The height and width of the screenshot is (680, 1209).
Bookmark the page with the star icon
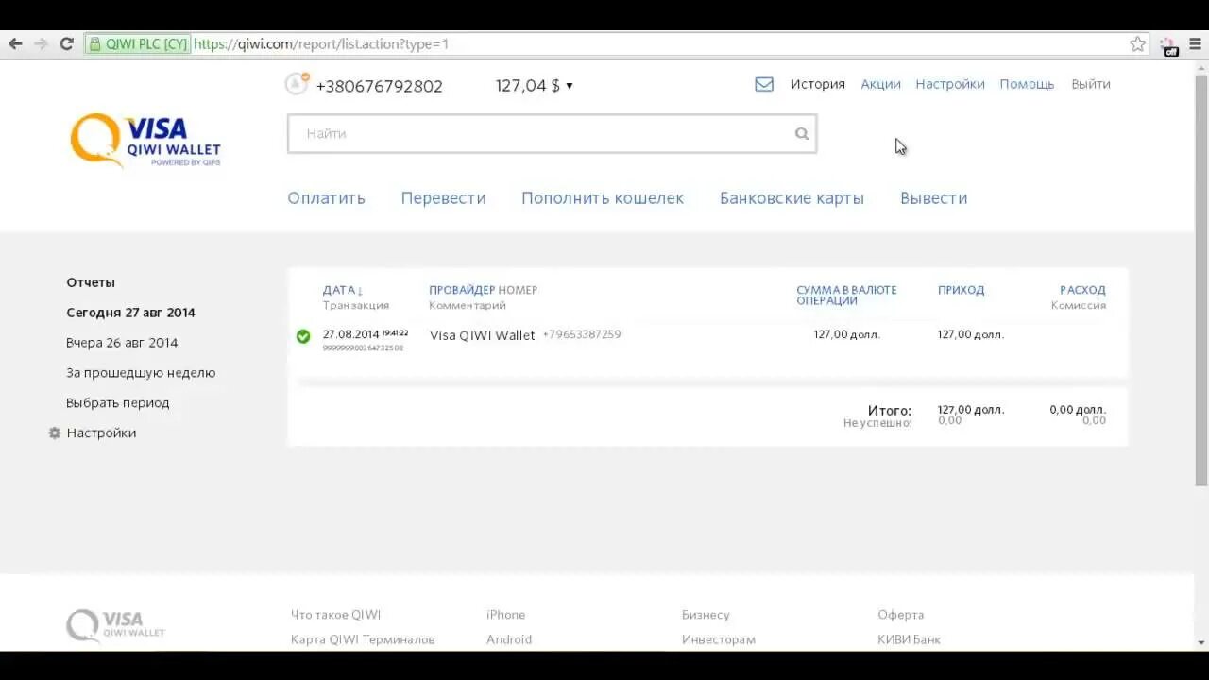(x=1138, y=44)
